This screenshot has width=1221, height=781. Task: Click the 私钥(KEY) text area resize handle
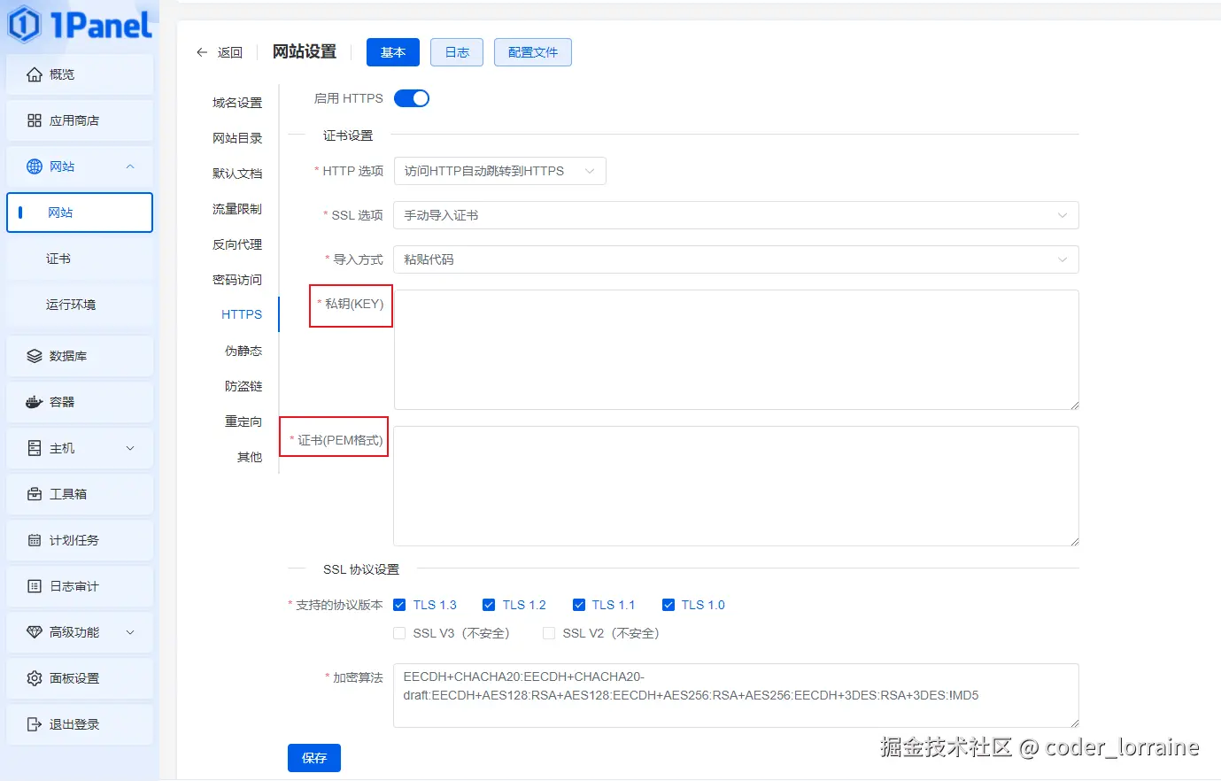tap(1074, 405)
